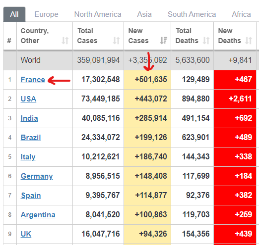The height and width of the screenshot is (245, 259).
Task: Click the UK country link
Action: click(26, 234)
